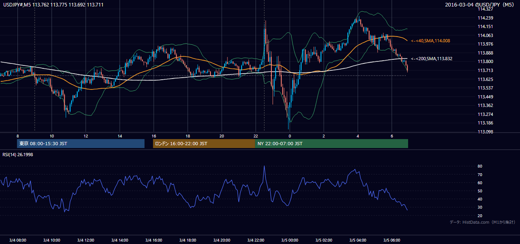Click price level 113.449 on axis
Screen dimensions: 520x244
(485, 97)
